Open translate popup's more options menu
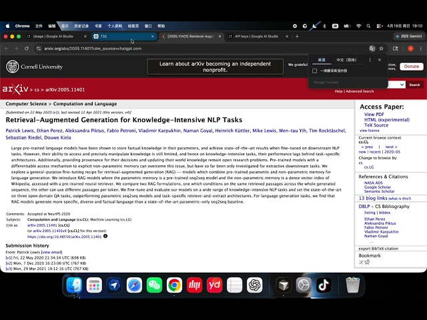The width and height of the screenshot is (427, 320). pyautogui.click(x=370, y=59)
